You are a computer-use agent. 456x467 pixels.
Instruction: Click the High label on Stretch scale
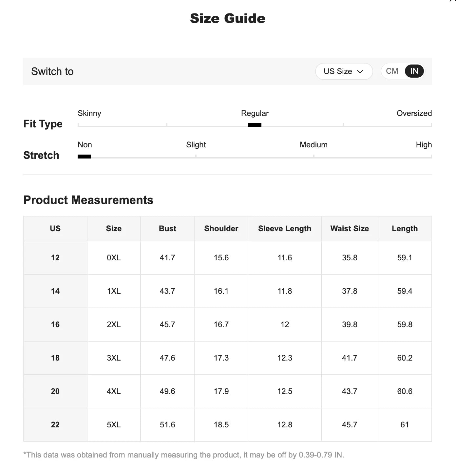click(x=424, y=144)
